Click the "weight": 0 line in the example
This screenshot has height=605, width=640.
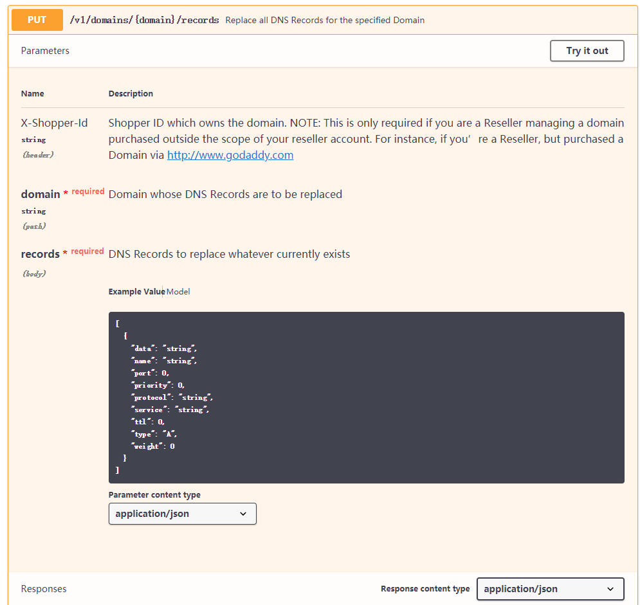(x=152, y=446)
